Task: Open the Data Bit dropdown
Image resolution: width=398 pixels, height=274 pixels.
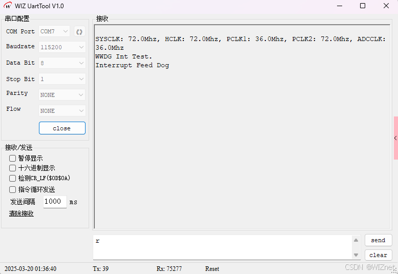Action: coord(62,63)
